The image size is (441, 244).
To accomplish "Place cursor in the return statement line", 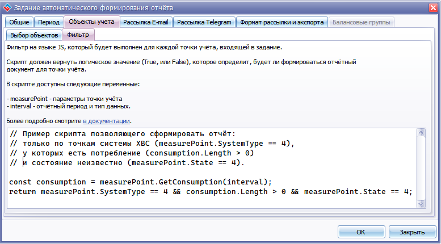I will pos(210,191).
